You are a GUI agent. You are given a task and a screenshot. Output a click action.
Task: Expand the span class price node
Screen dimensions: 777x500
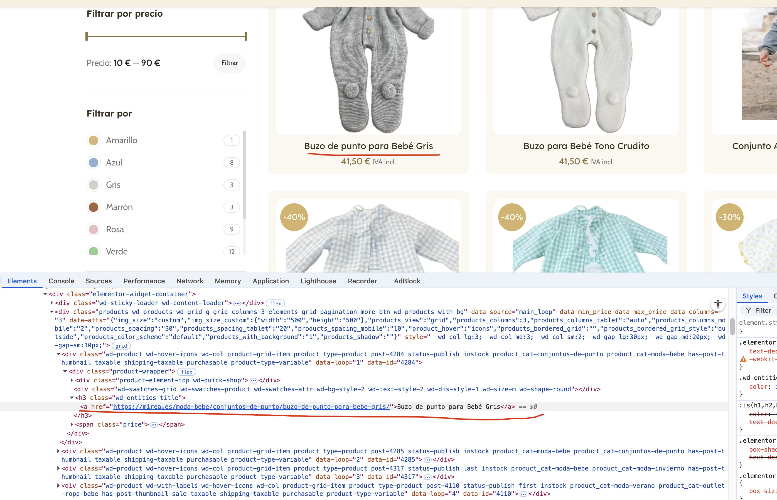coord(72,424)
